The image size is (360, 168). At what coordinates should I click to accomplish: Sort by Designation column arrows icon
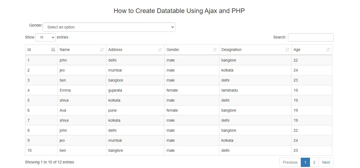point(287,50)
